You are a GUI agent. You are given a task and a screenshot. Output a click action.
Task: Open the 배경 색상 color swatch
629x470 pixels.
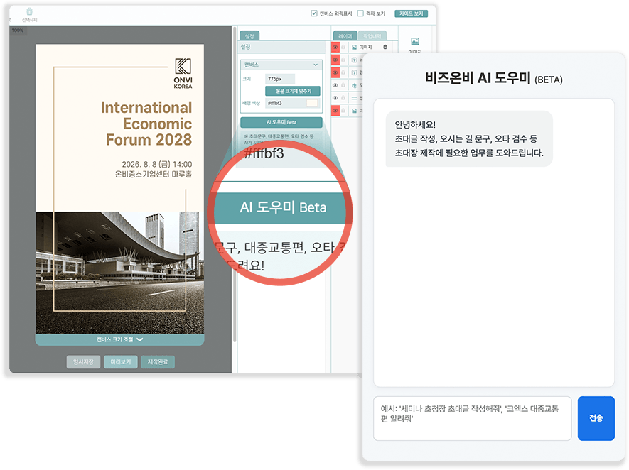click(x=312, y=103)
